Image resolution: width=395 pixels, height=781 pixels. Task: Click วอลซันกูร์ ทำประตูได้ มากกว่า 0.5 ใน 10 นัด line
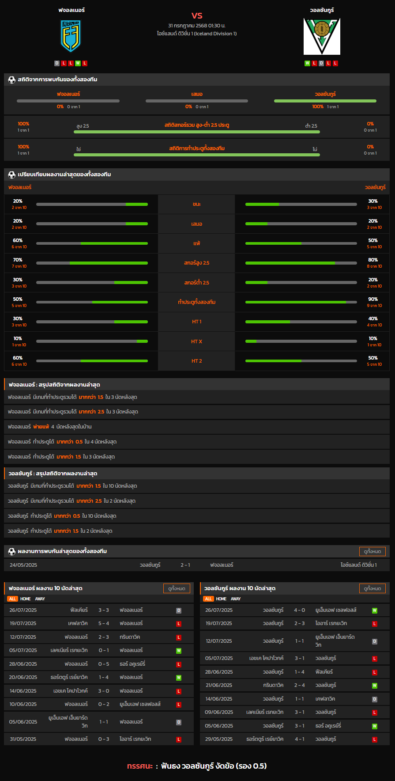coord(197,516)
